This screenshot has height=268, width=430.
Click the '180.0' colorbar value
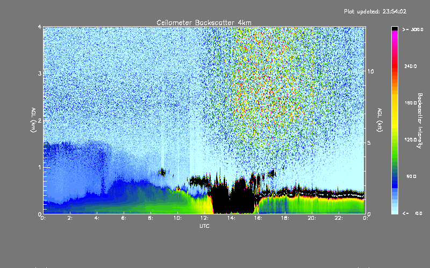[411, 103]
